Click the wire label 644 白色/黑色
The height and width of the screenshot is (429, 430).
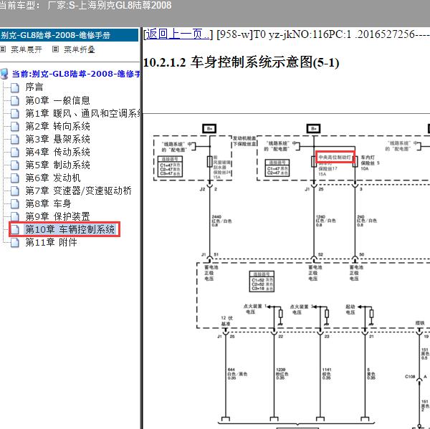coord(237,374)
